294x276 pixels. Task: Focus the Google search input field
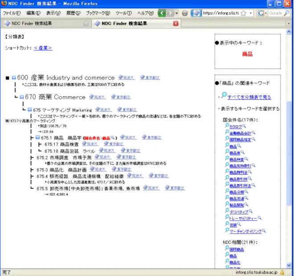[275, 13]
